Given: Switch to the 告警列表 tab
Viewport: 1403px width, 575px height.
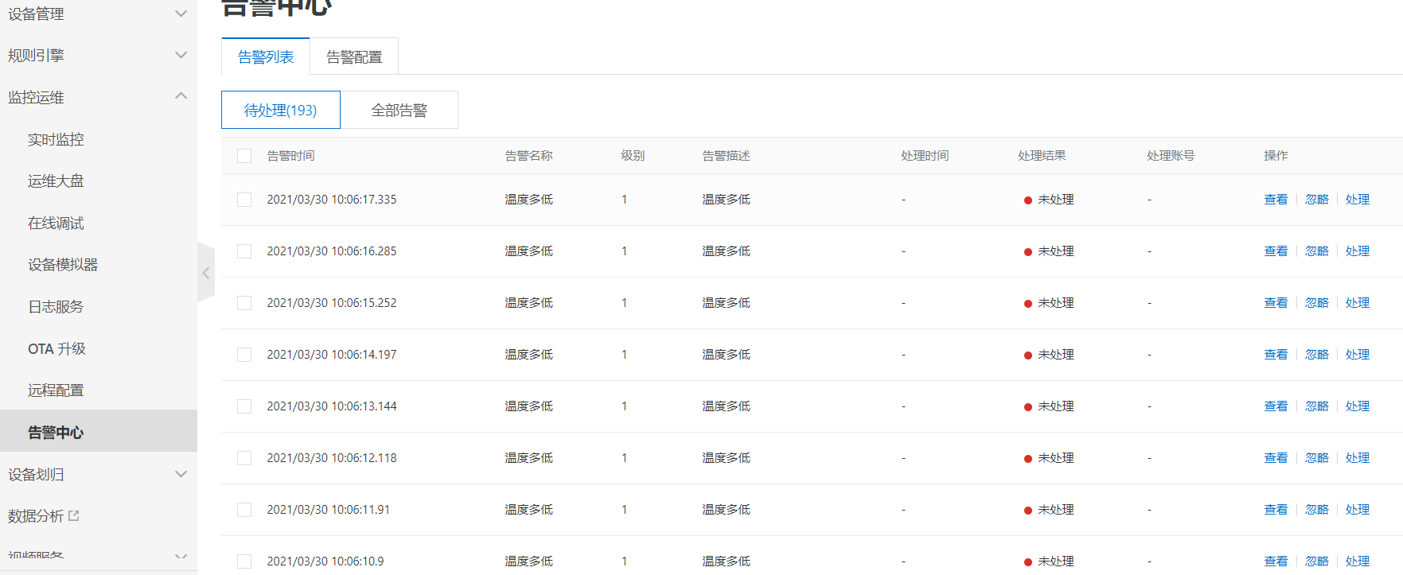Looking at the screenshot, I should [266, 56].
